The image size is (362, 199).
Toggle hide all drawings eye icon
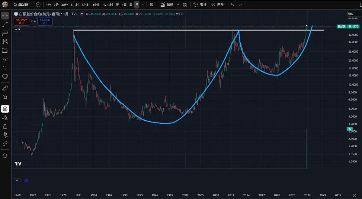click(5, 135)
